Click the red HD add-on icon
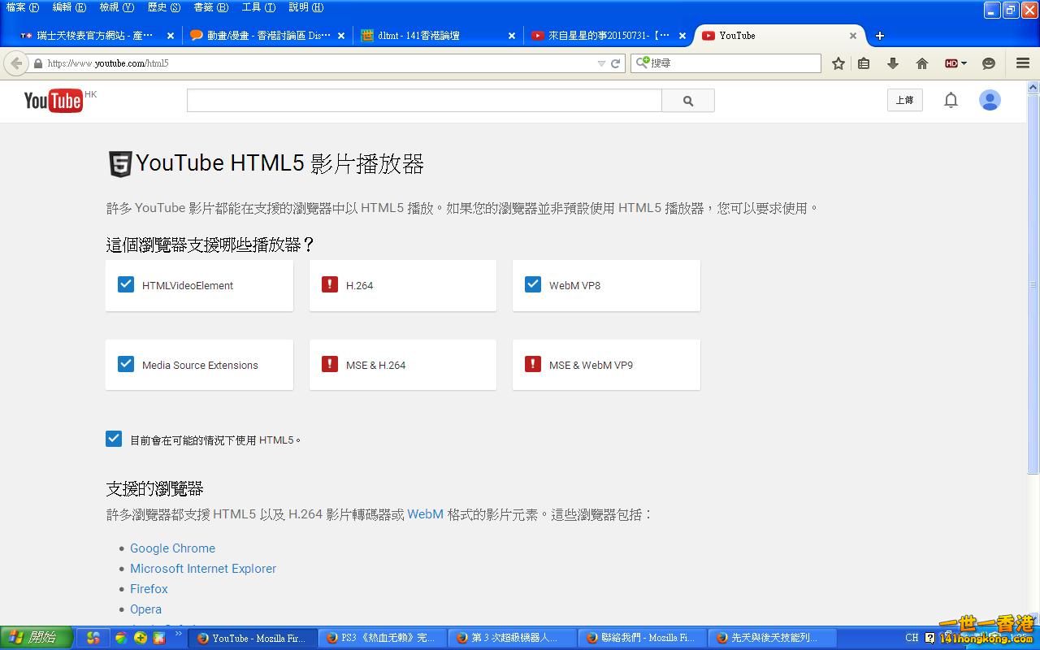 951,63
